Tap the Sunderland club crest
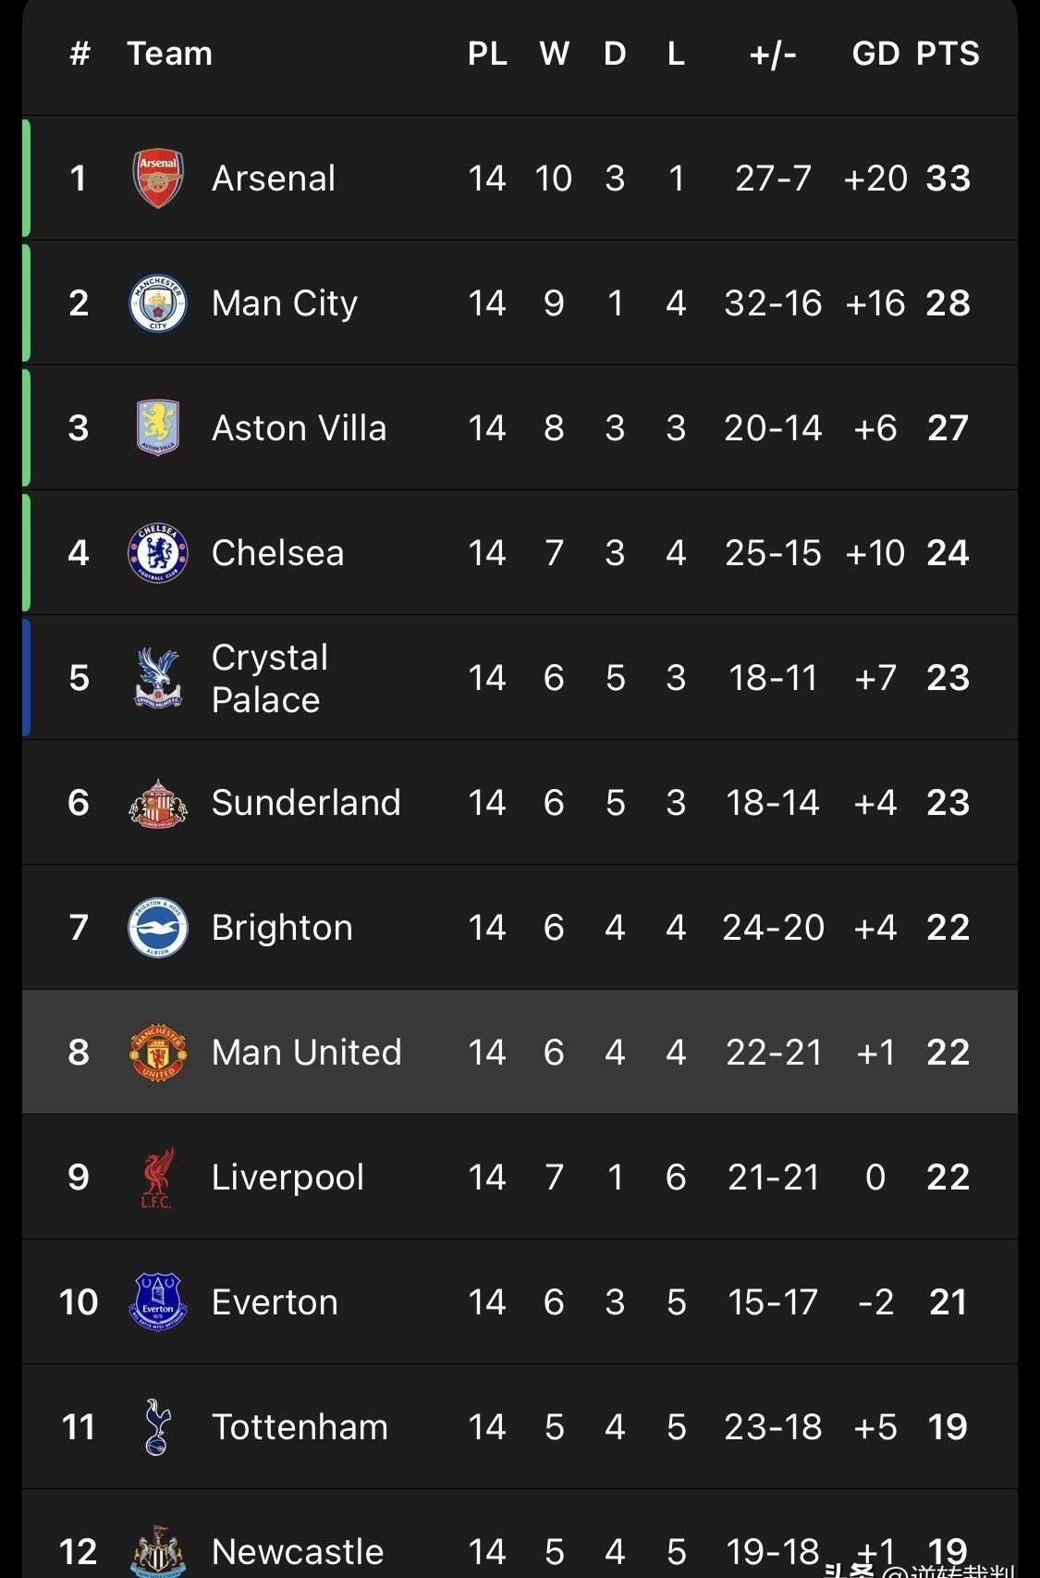The width and height of the screenshot is (1040, 1578). pyautogui.click(x=158, y=802)
